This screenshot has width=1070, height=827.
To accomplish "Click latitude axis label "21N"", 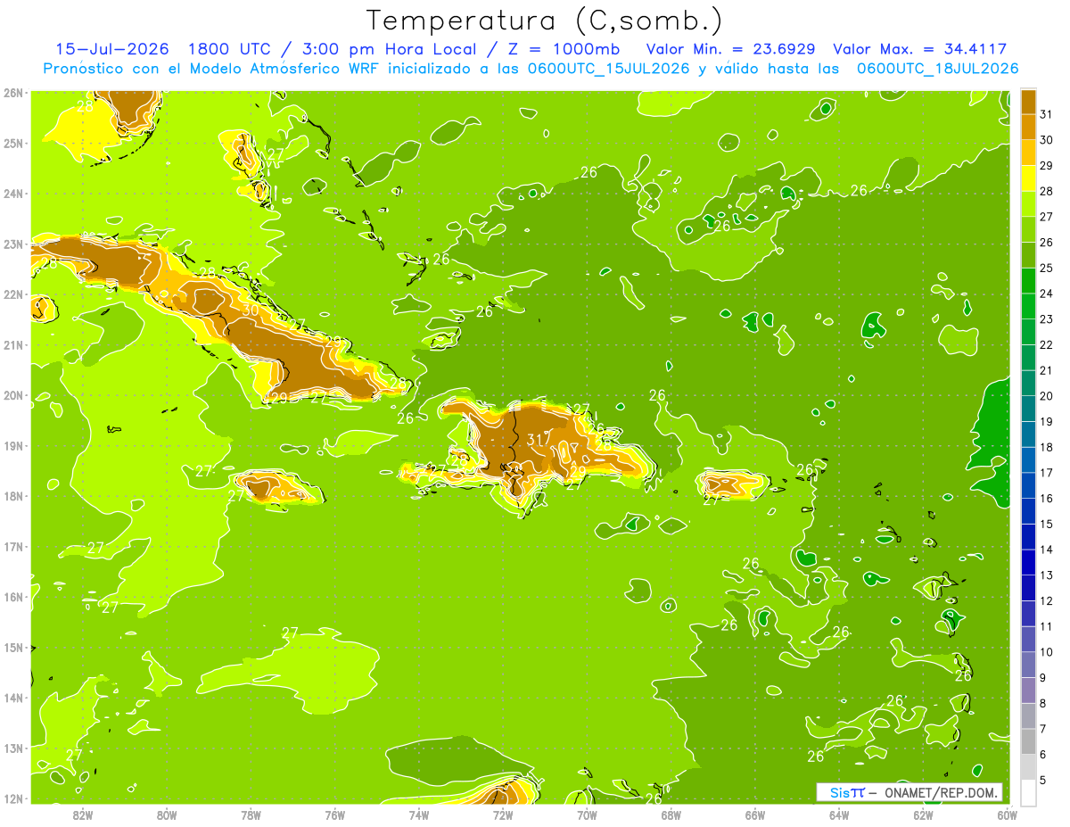I will (x=12, y=344).
